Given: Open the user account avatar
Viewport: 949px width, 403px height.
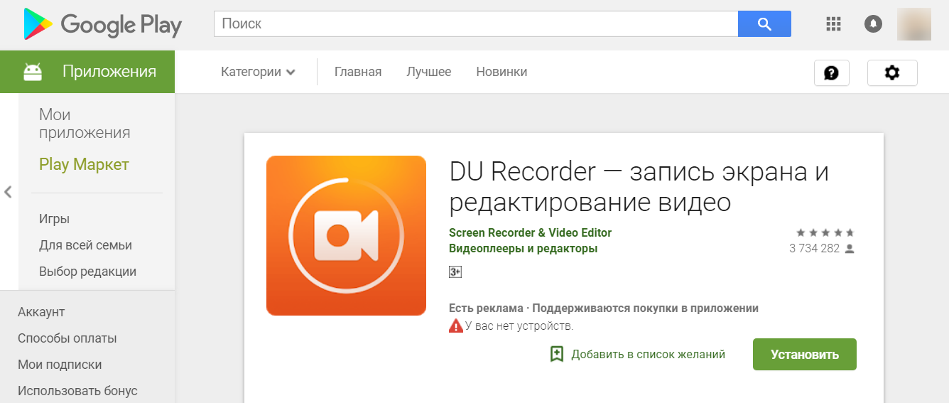Looking at the screenshot, I should pos(913,24).
